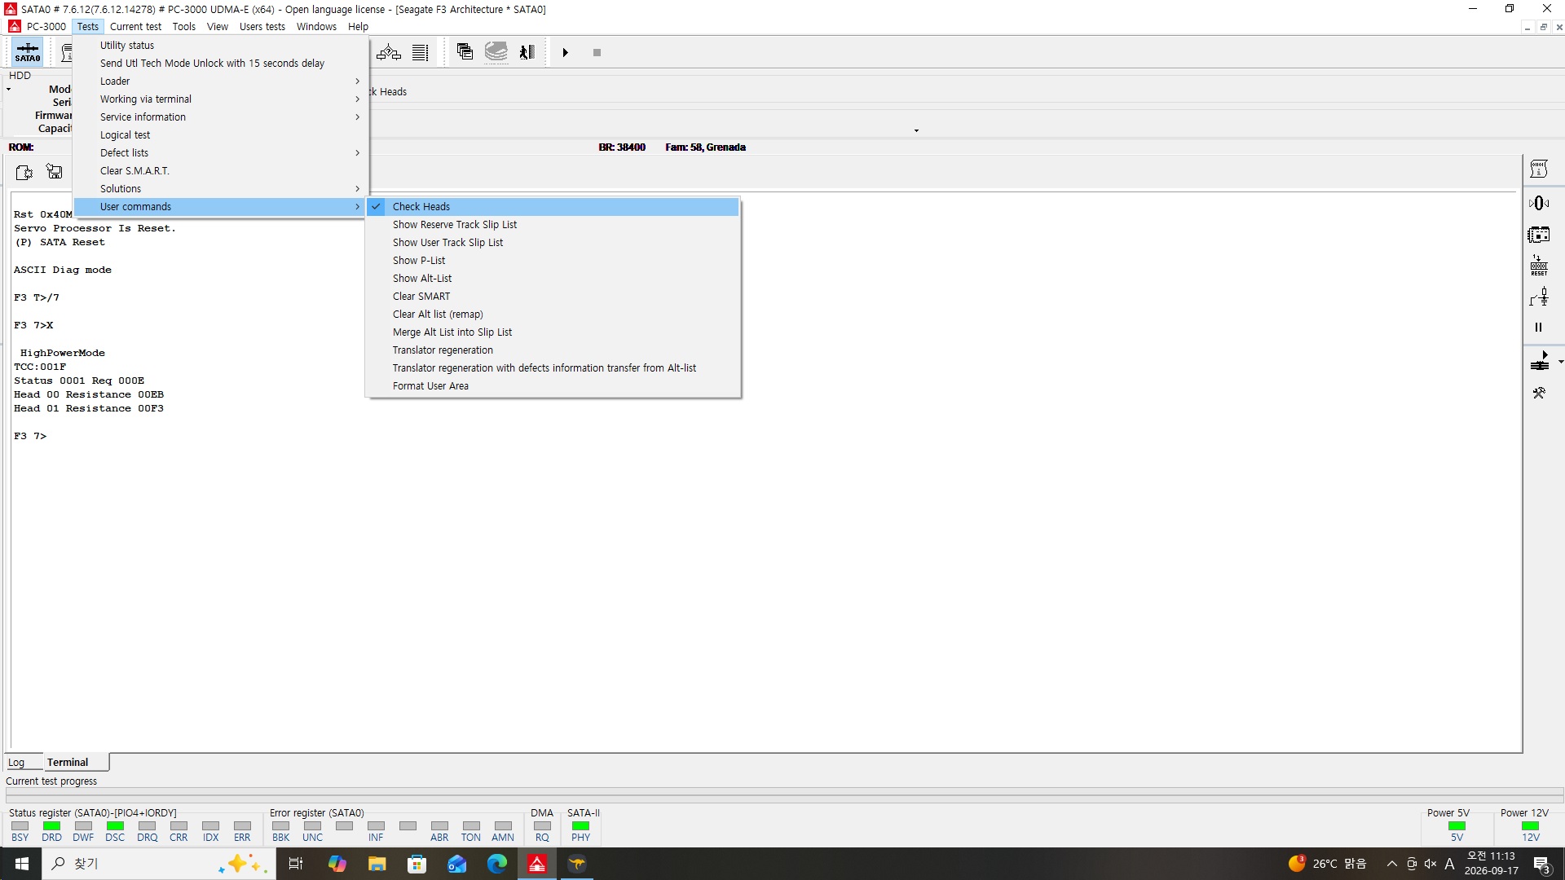This screenshot has height=880, width=1565.
Task: Expand the dropdown arrow beside spin-up icon
Action: coord(1560,362)
